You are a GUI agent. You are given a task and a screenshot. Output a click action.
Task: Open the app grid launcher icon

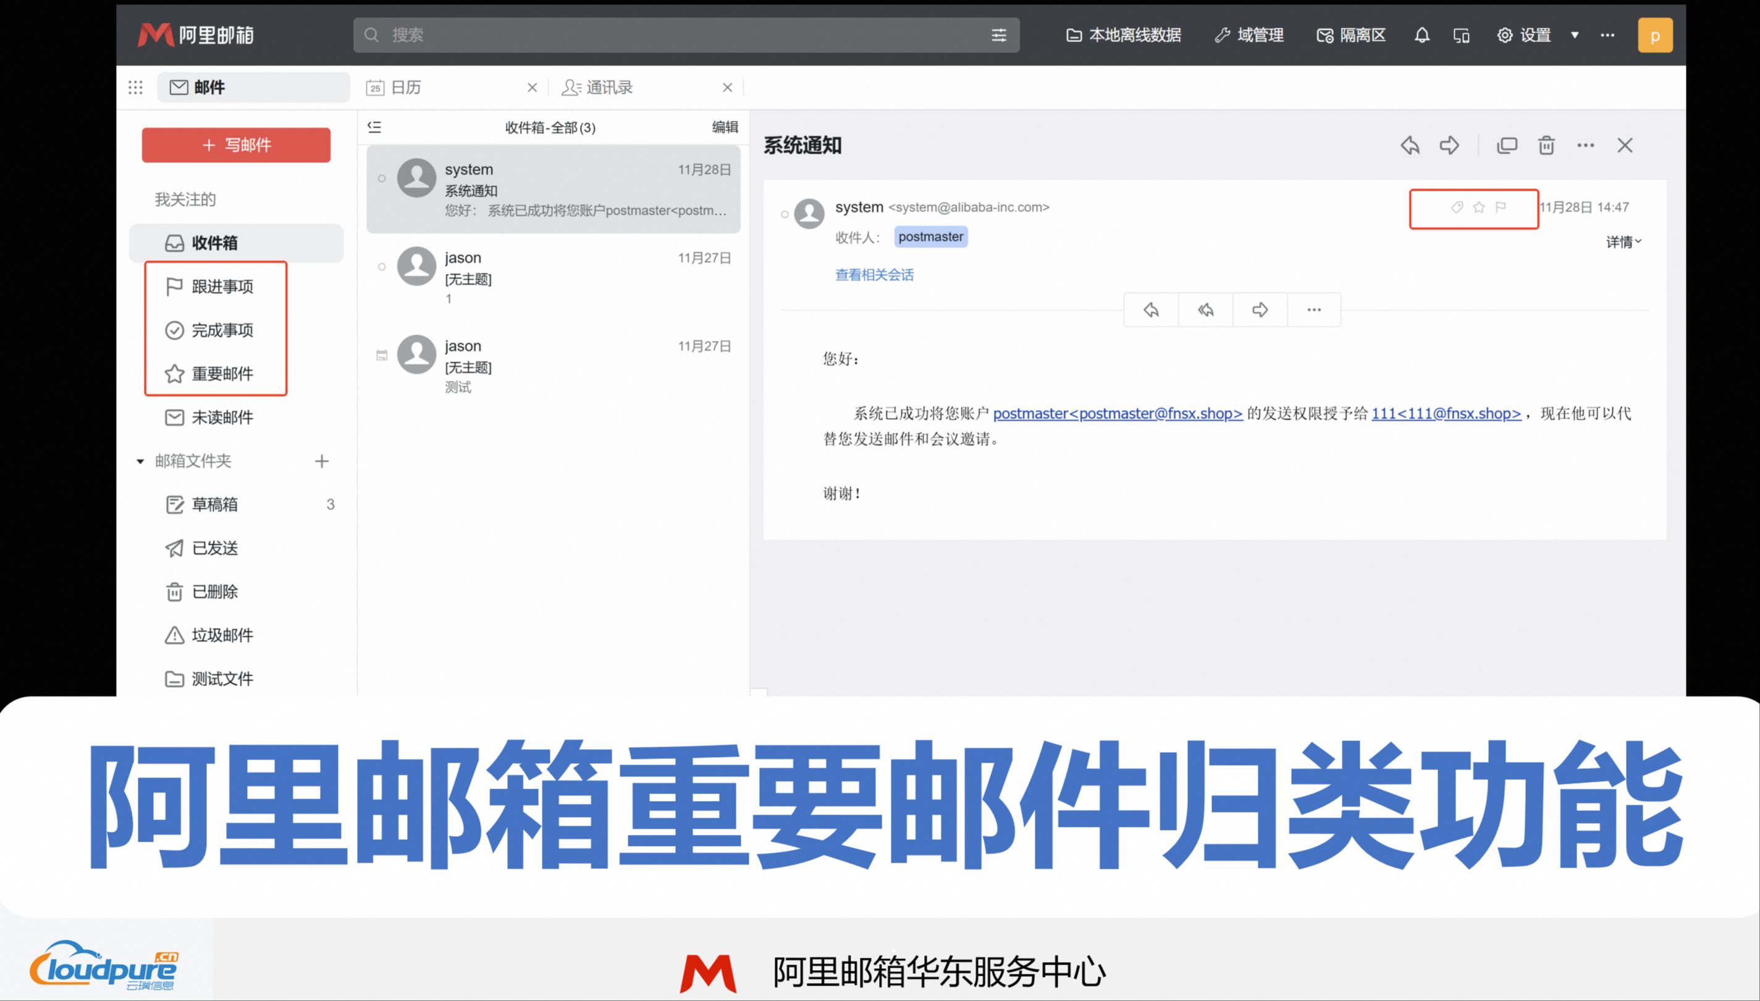tap(135, 87)
